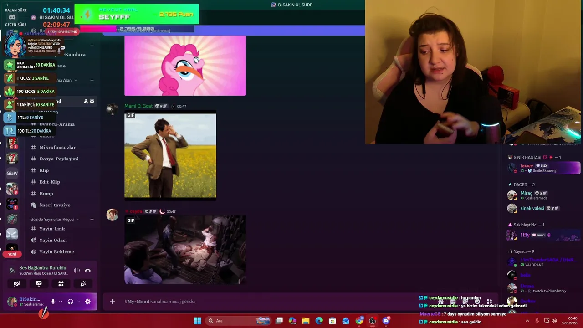The image size is (583, 328).
Task: Open volume control in system tray
Action: [x=555, y=321]
